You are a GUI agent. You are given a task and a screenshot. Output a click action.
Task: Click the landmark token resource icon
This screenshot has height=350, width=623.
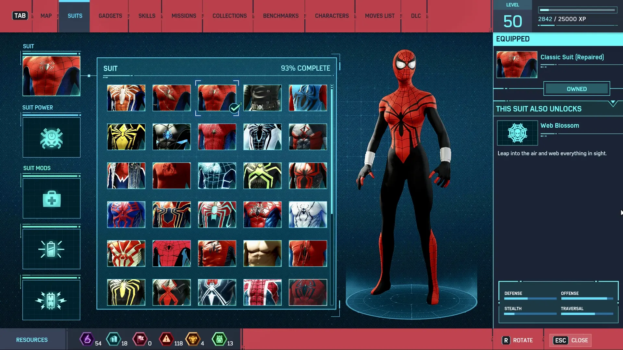(114, 339)
